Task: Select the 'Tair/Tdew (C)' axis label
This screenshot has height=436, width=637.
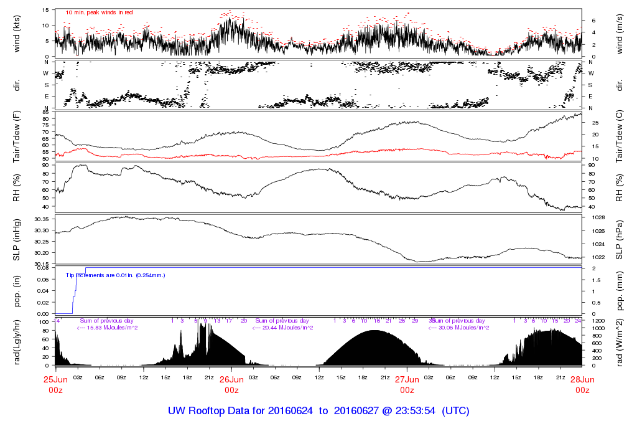Action: tap(621, 136)
